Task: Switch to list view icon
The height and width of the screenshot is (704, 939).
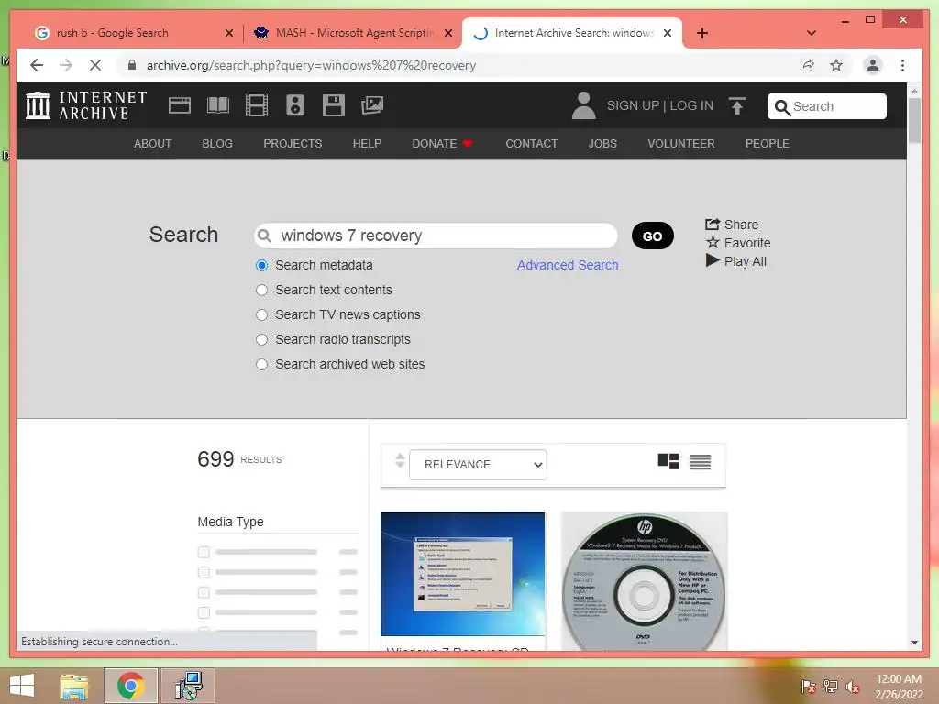Action: pyautogui.click(x=700, y=462)
